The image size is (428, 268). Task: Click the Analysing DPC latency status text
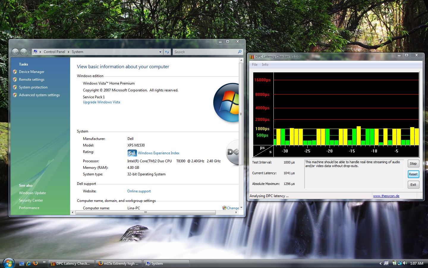(x=269, y=196)
